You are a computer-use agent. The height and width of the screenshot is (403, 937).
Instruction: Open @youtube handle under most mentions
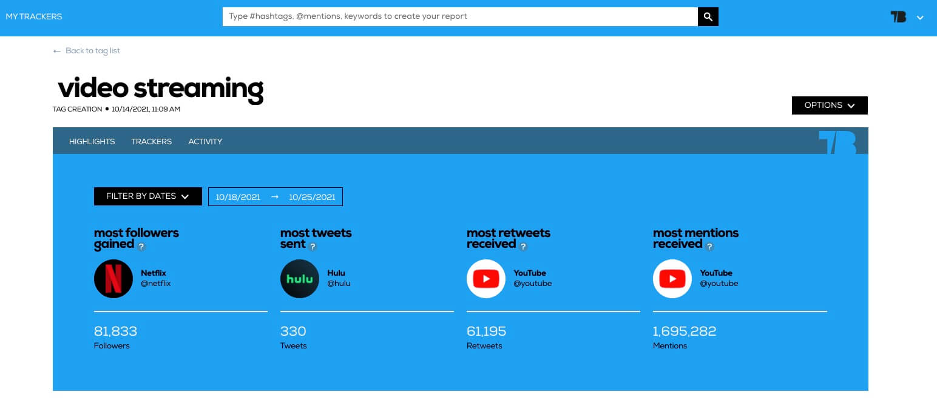pyautogui.click(x=719, y=283)
